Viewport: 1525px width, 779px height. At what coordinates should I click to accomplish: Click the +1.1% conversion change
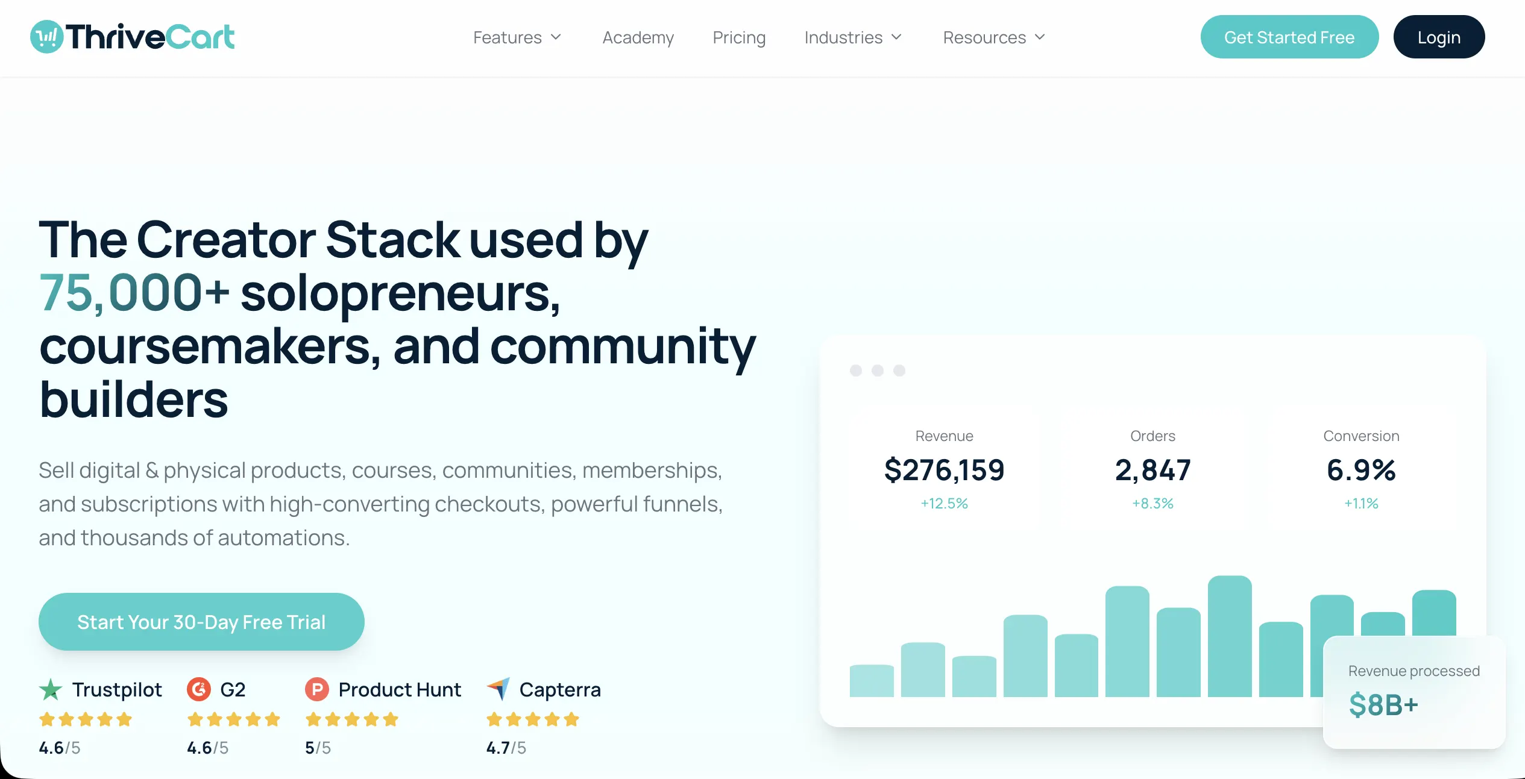coord(1361,503)
